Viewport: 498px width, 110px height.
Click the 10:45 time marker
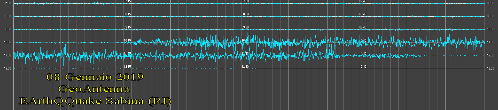(x=363, y=41)
